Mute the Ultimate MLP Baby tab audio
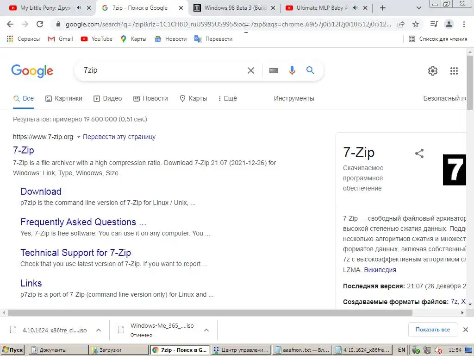The image size is (474, 356). tap(355, 8)
